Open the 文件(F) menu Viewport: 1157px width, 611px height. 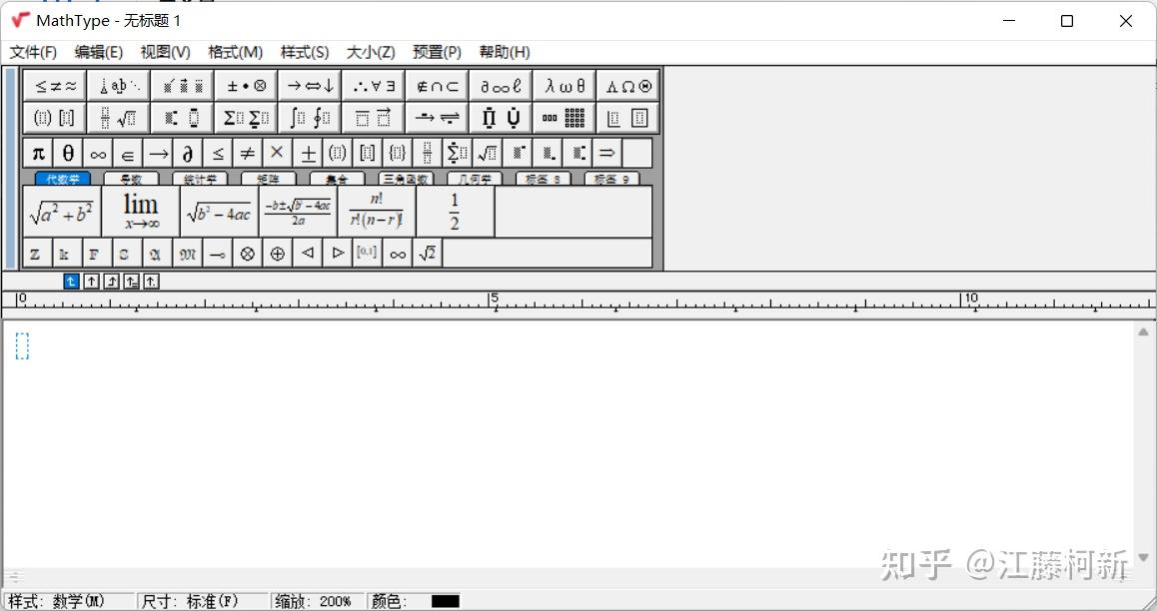pos(33,52)
